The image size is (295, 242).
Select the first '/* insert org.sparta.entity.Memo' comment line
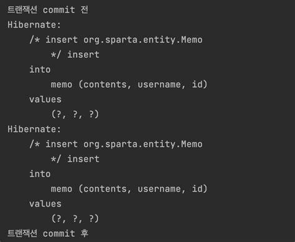click(116, 40)
